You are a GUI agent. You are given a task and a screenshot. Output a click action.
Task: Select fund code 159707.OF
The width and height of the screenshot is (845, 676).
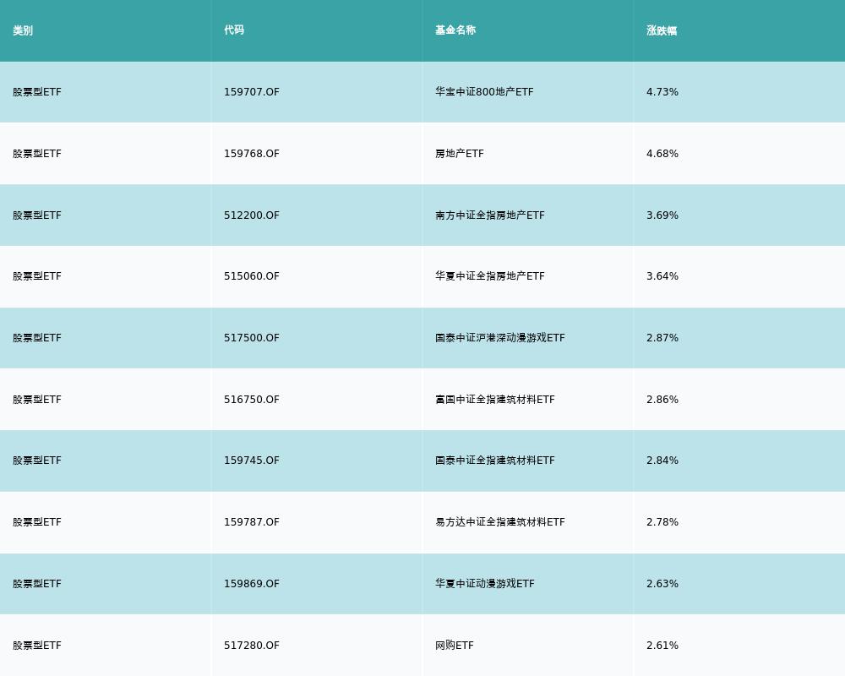pyautogui.click(x=252, y=92)
